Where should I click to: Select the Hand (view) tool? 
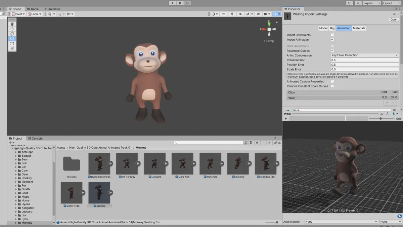coord(12,24)
